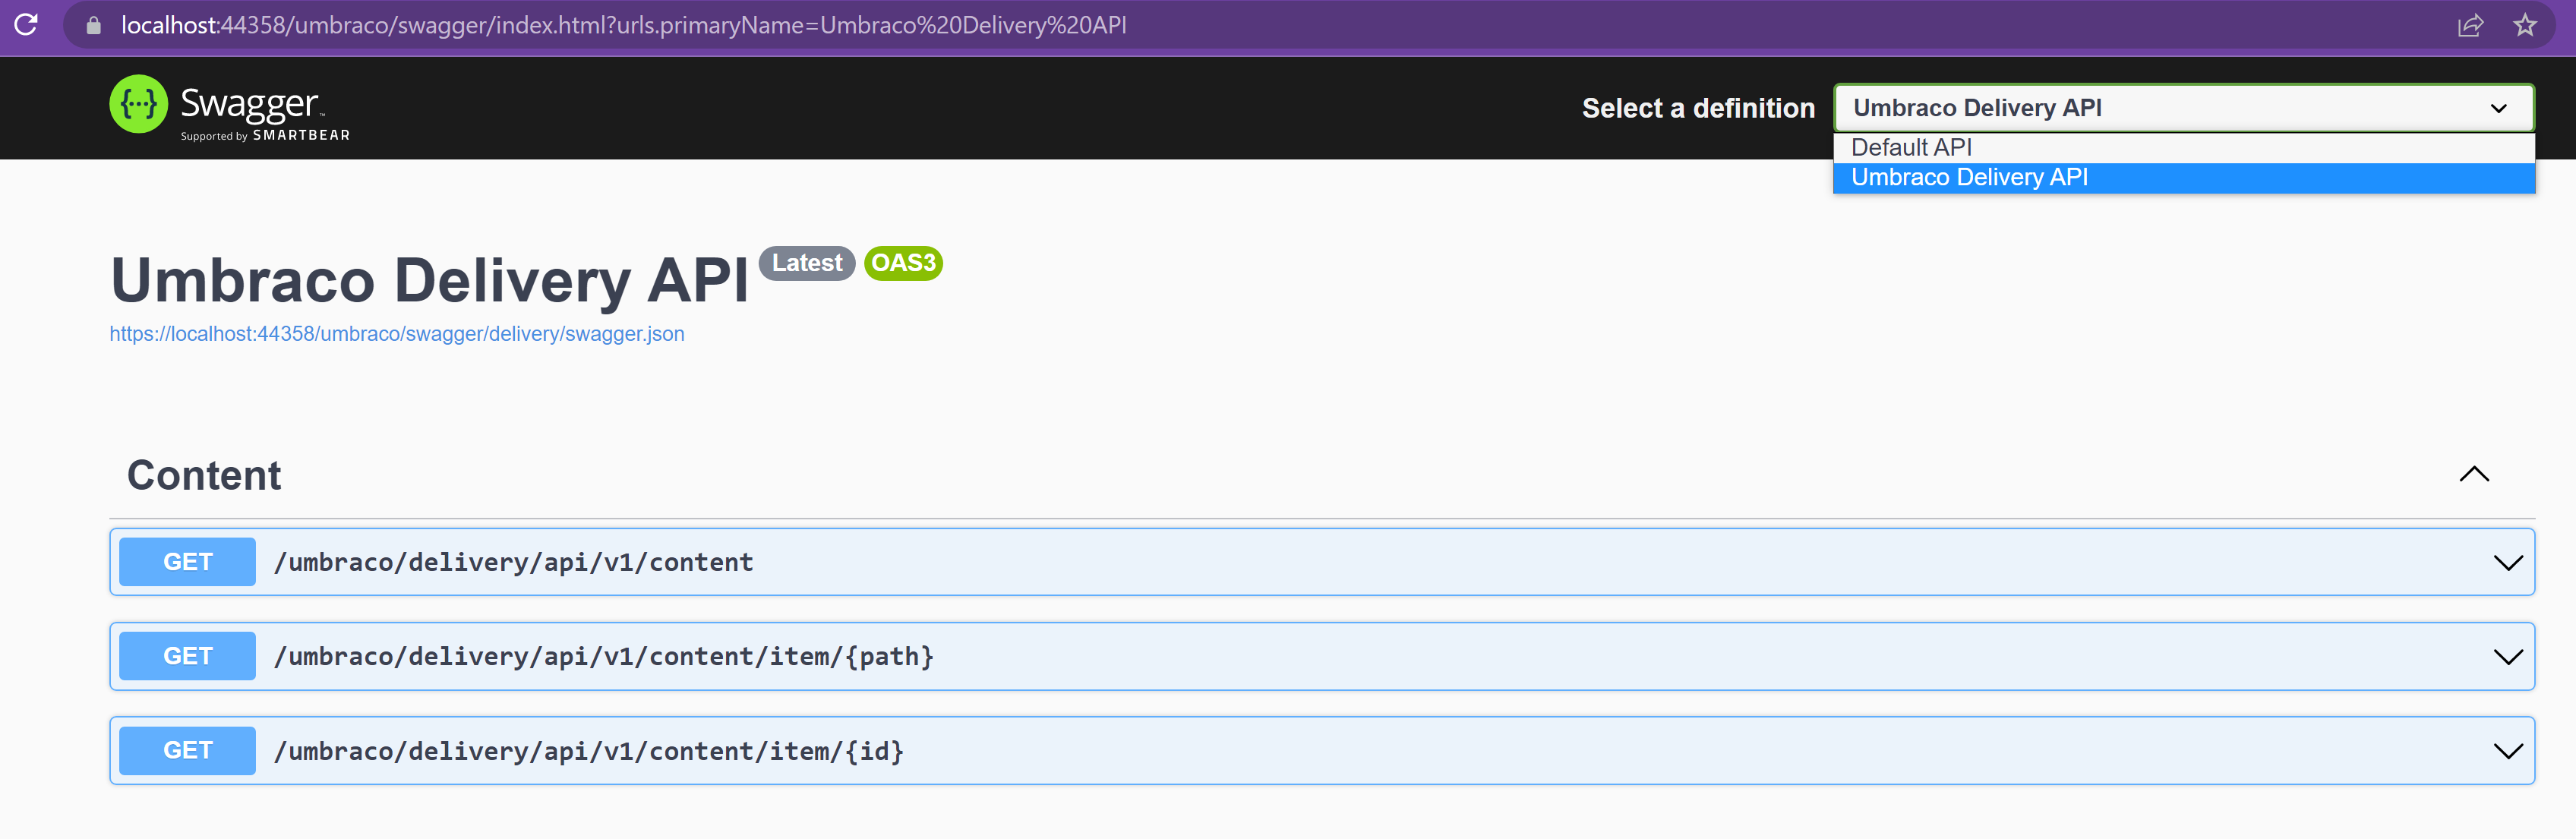Click the Content section heading

[204, 476]
